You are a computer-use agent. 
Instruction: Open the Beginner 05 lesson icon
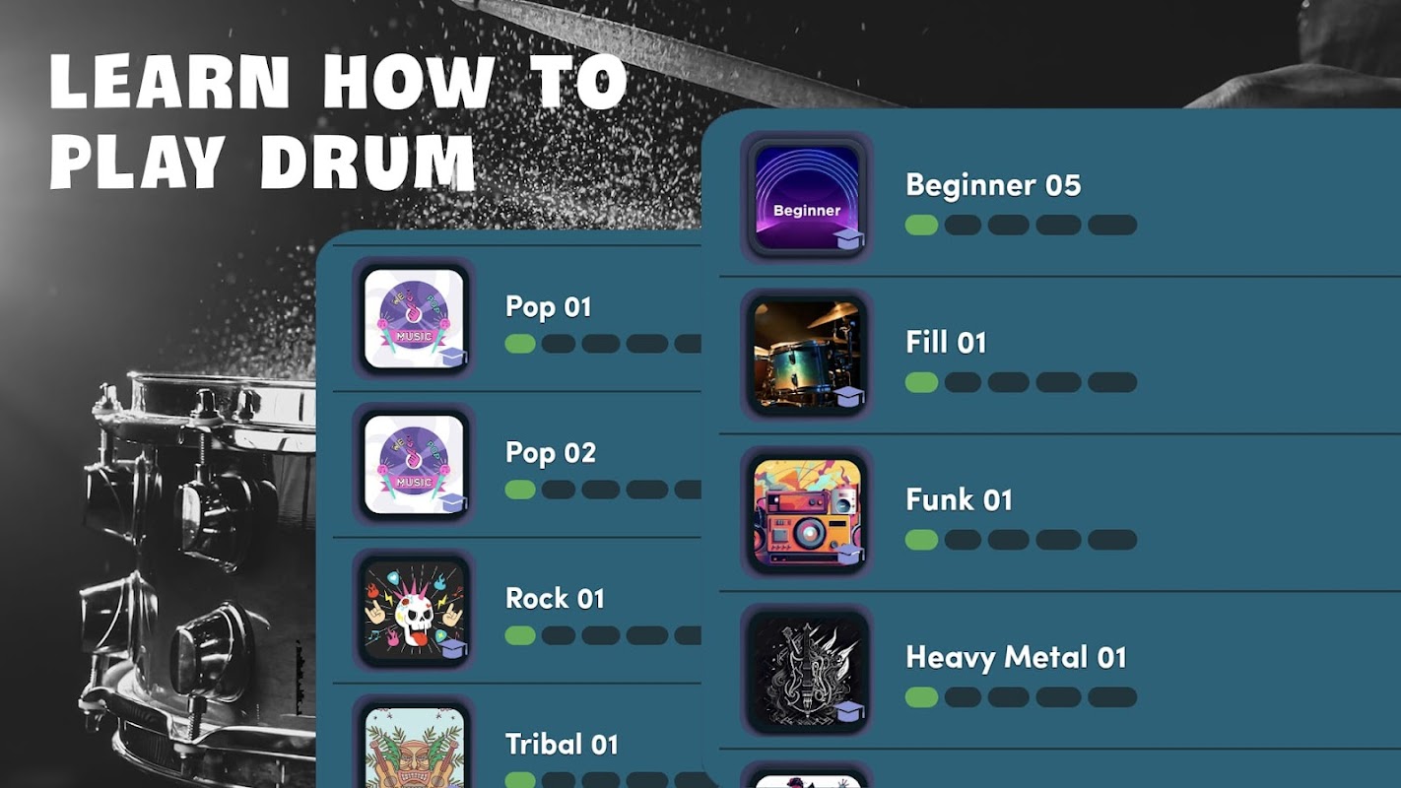point(807,197)
